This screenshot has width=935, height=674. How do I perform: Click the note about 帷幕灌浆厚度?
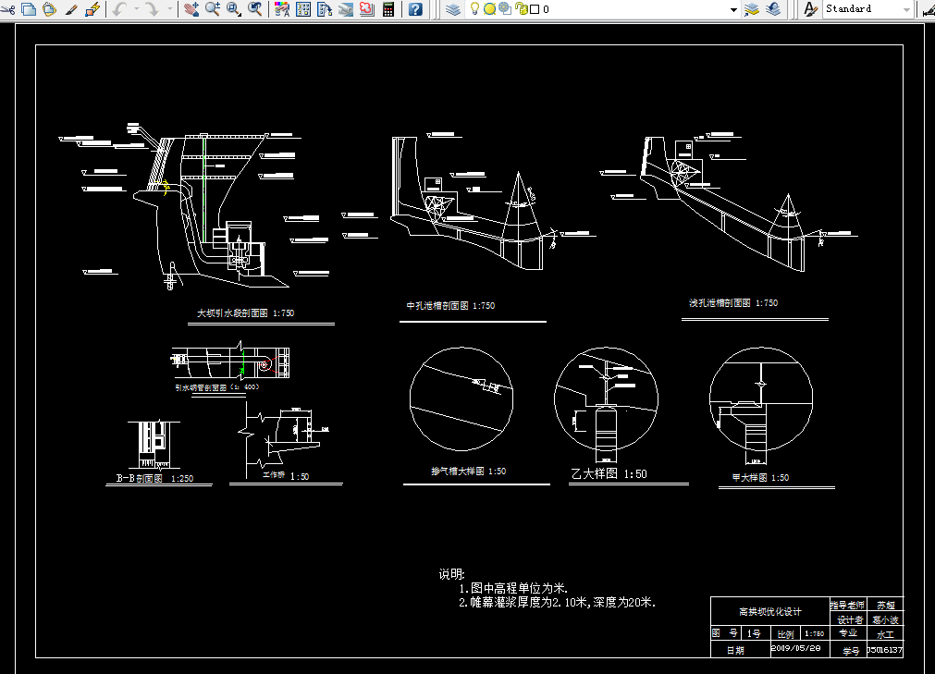coord(557,603)
